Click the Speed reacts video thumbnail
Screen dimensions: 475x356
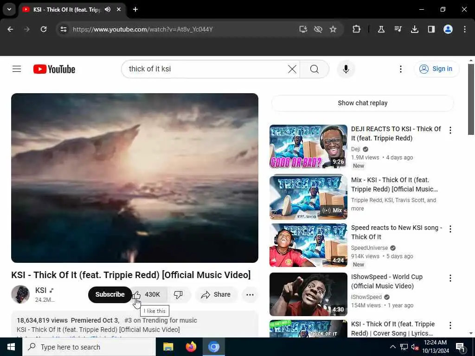point(308,245)
